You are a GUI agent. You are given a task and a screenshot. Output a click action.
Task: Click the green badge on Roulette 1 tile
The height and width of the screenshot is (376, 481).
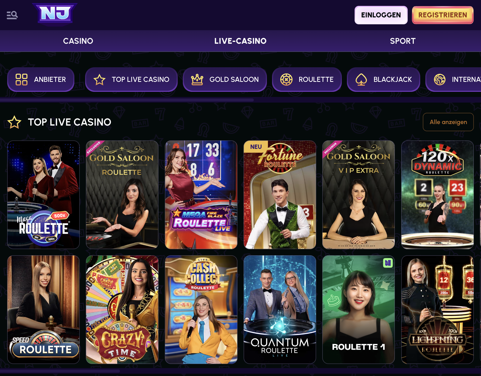coord(388,263)
